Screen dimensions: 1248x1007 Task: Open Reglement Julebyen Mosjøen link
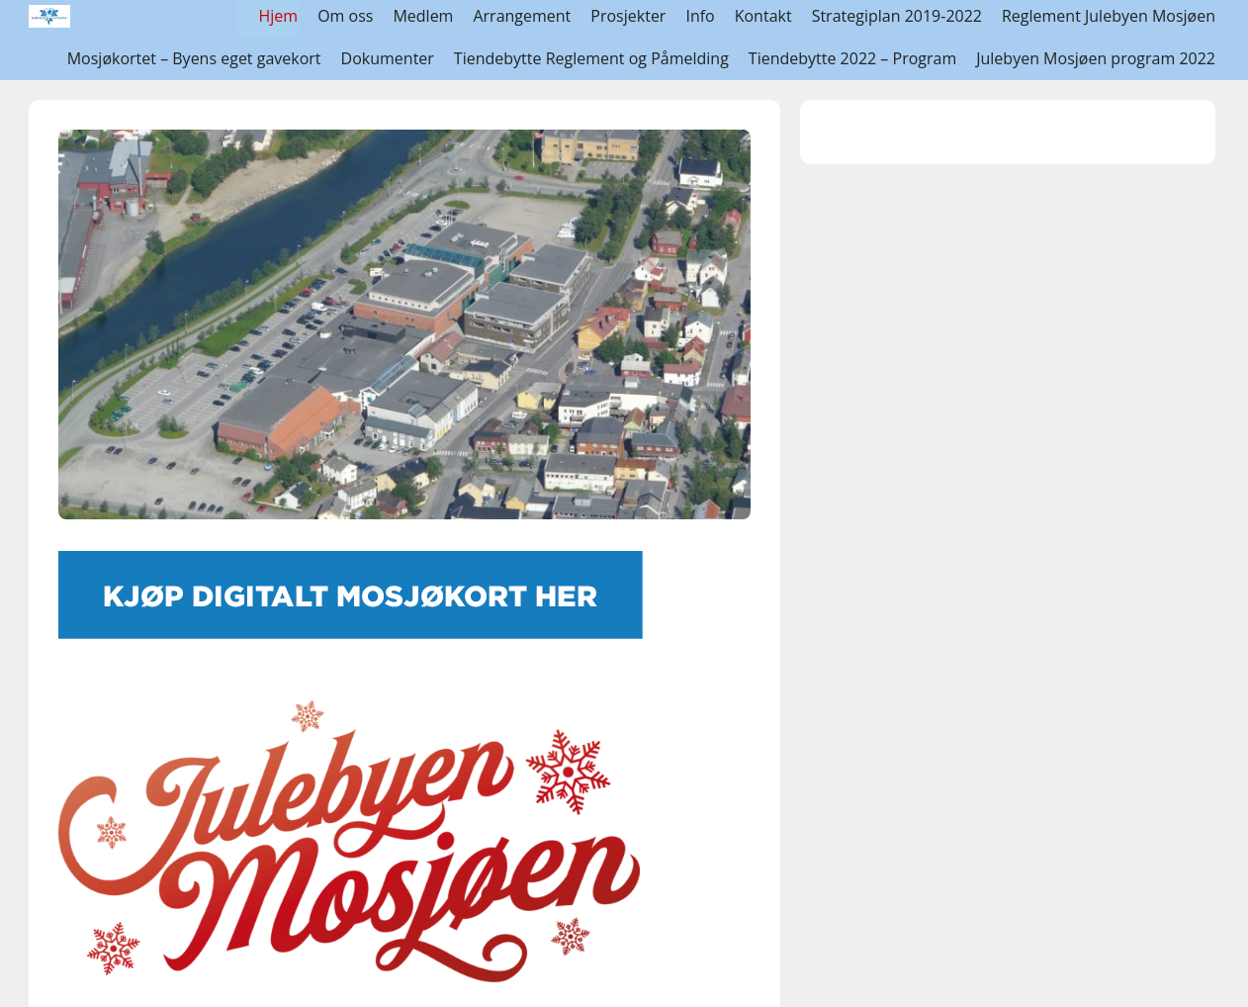click(1109, 16)
